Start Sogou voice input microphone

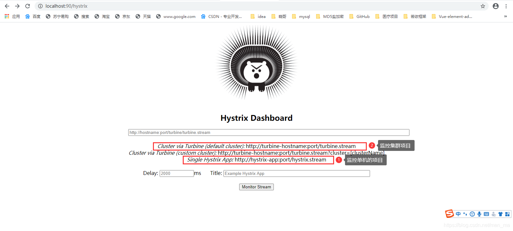[x=479, y=214]
